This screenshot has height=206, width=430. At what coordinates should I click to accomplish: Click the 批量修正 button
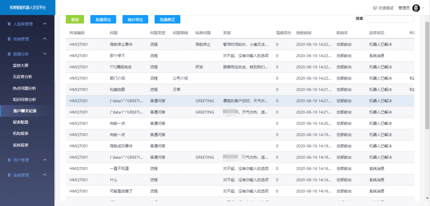[x=167, y=19]
